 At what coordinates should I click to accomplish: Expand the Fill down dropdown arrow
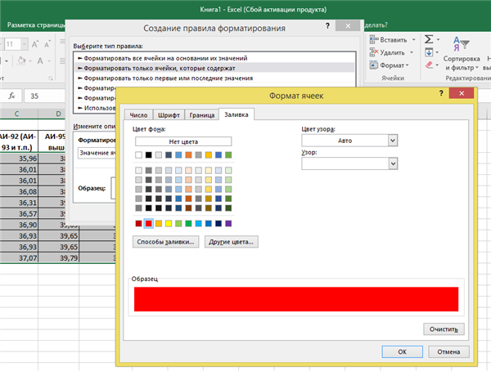[x=437, y=52]
